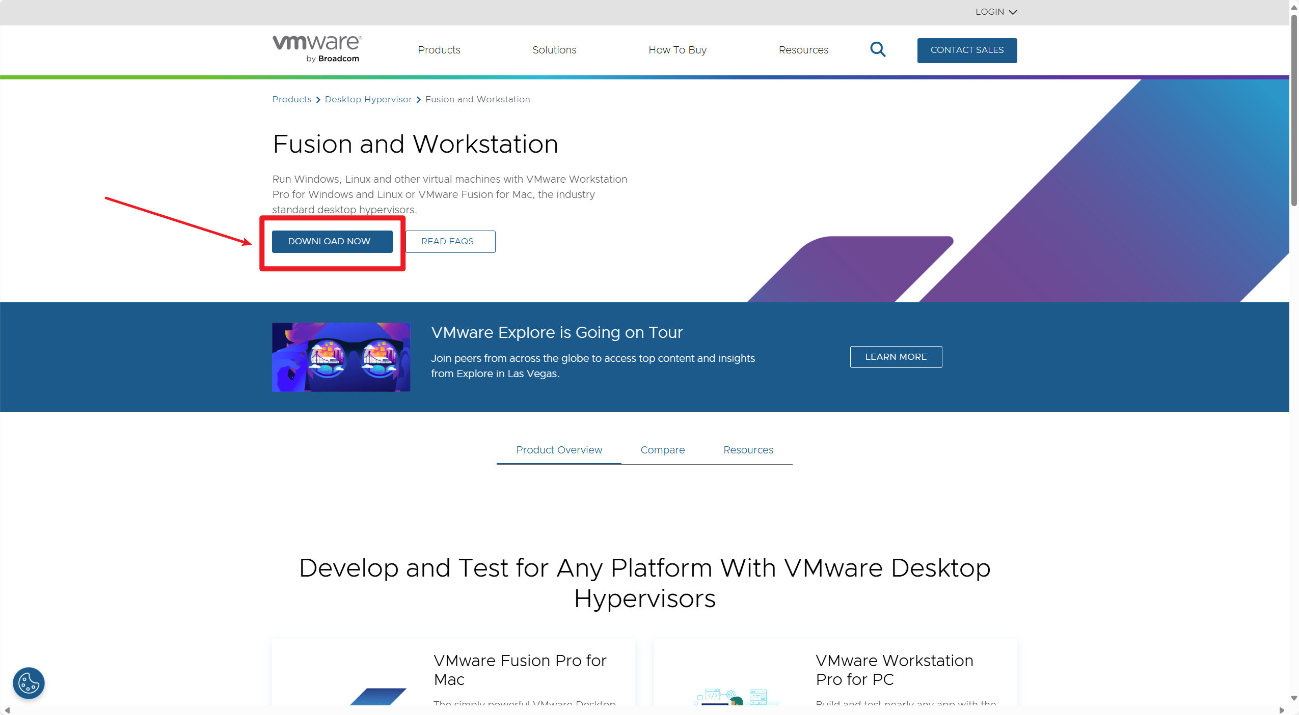The width and height of the screenshot is (1299, 715).
Task: Click the DOWNLOAD NOW button
Action: click(332, 241)
